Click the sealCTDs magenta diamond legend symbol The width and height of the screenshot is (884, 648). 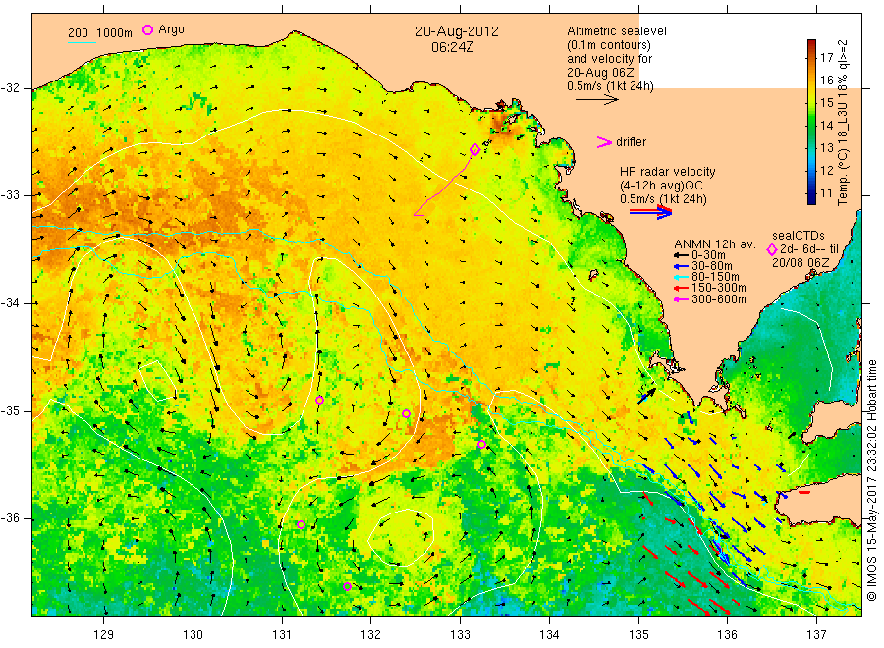click(x=772, y=249)
